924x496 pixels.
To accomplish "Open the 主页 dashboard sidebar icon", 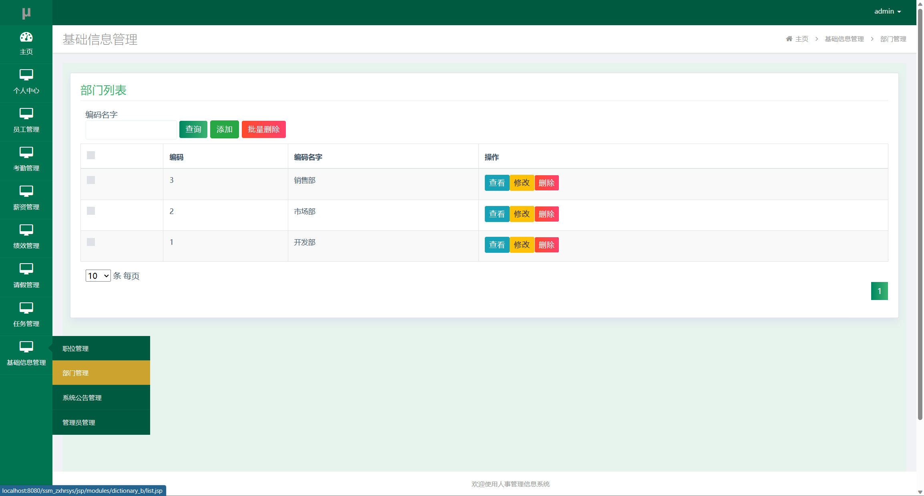I will tap(26, 37).
